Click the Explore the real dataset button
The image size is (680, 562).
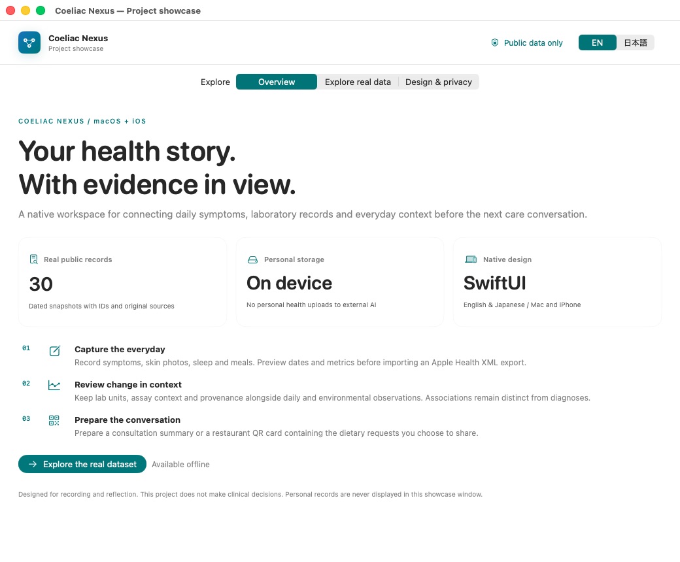82,464
